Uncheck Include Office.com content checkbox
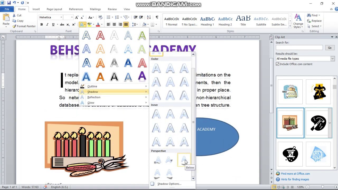The image size is (338, 190). point(278,64)
